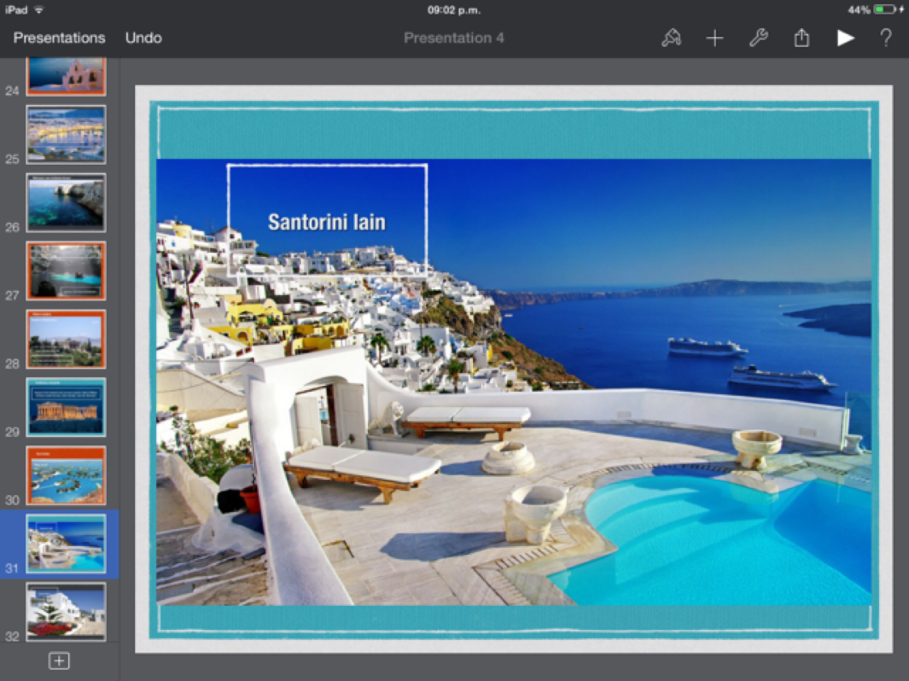Open the question mark Help icon
This screenshot has height=681, width=909.
(x=886, y=38)
